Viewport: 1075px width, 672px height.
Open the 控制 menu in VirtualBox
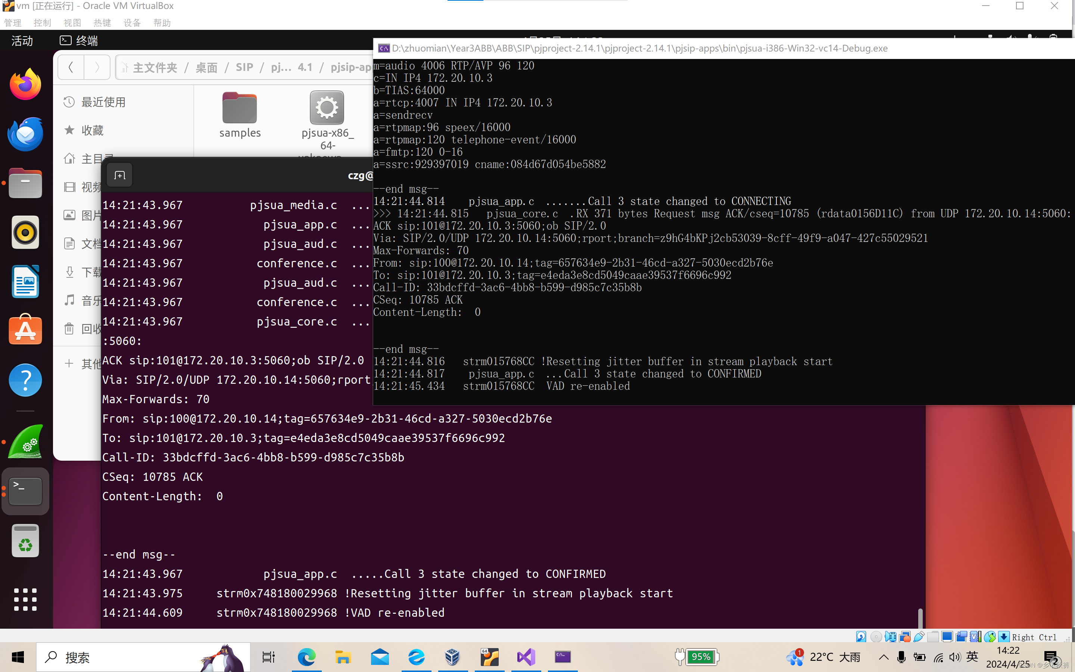42,23
